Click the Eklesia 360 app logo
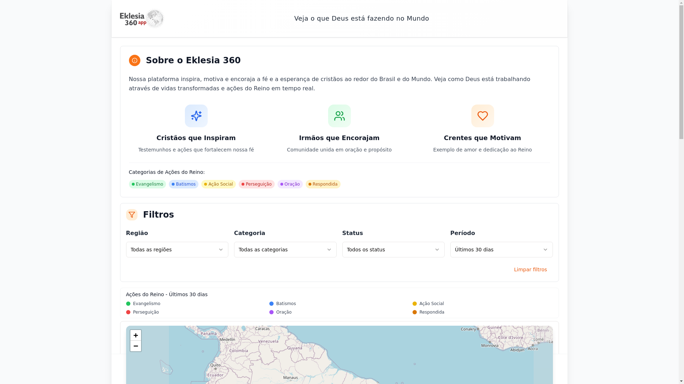 142,18
